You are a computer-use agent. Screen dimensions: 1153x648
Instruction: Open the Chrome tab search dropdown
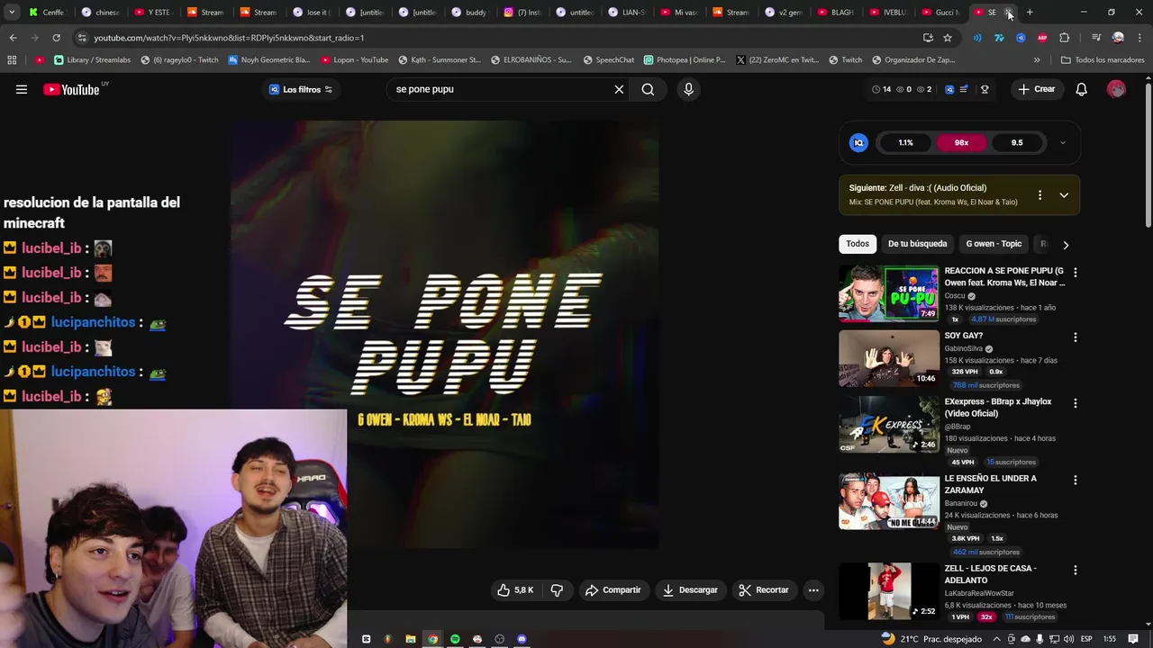click(x=12, y=12)
